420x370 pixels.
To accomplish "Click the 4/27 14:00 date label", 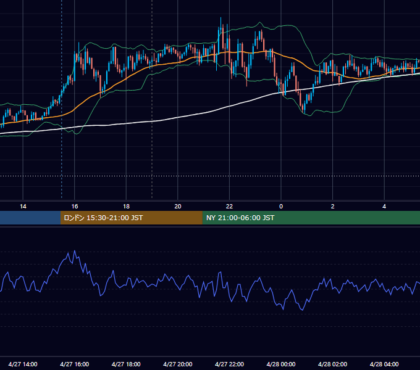I will [x=23, y=364].
